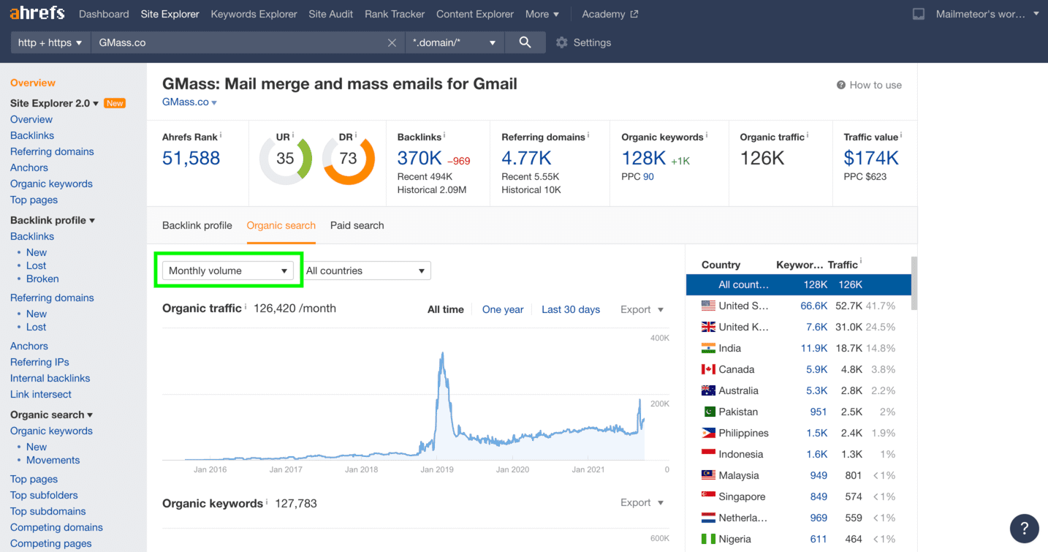Open the http + https protocol dropdown
Viewport: 1048px width, 552px height.
(50, 42)
